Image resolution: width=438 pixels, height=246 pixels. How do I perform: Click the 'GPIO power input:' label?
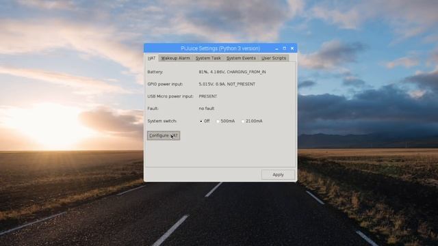165,84
